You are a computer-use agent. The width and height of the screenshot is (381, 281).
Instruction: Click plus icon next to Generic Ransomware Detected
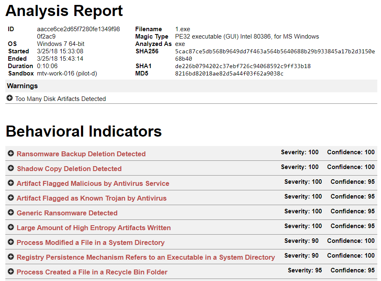coord(11,213)
